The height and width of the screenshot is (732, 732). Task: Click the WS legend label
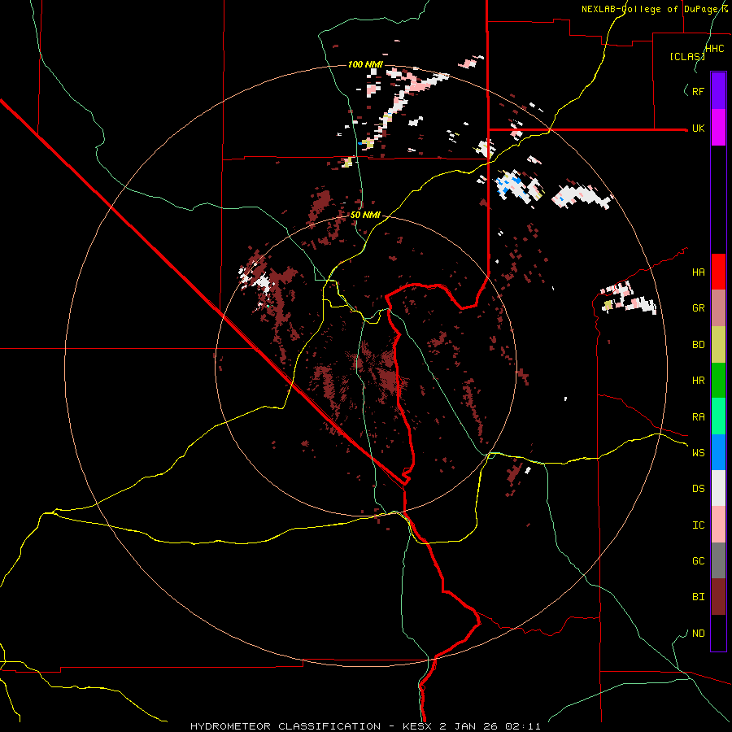(x=698, y=453)
